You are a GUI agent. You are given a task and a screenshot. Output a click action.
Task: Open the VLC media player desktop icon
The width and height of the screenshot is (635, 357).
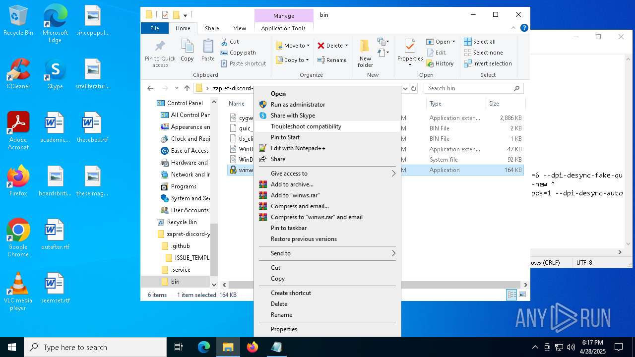click(18, 292)
